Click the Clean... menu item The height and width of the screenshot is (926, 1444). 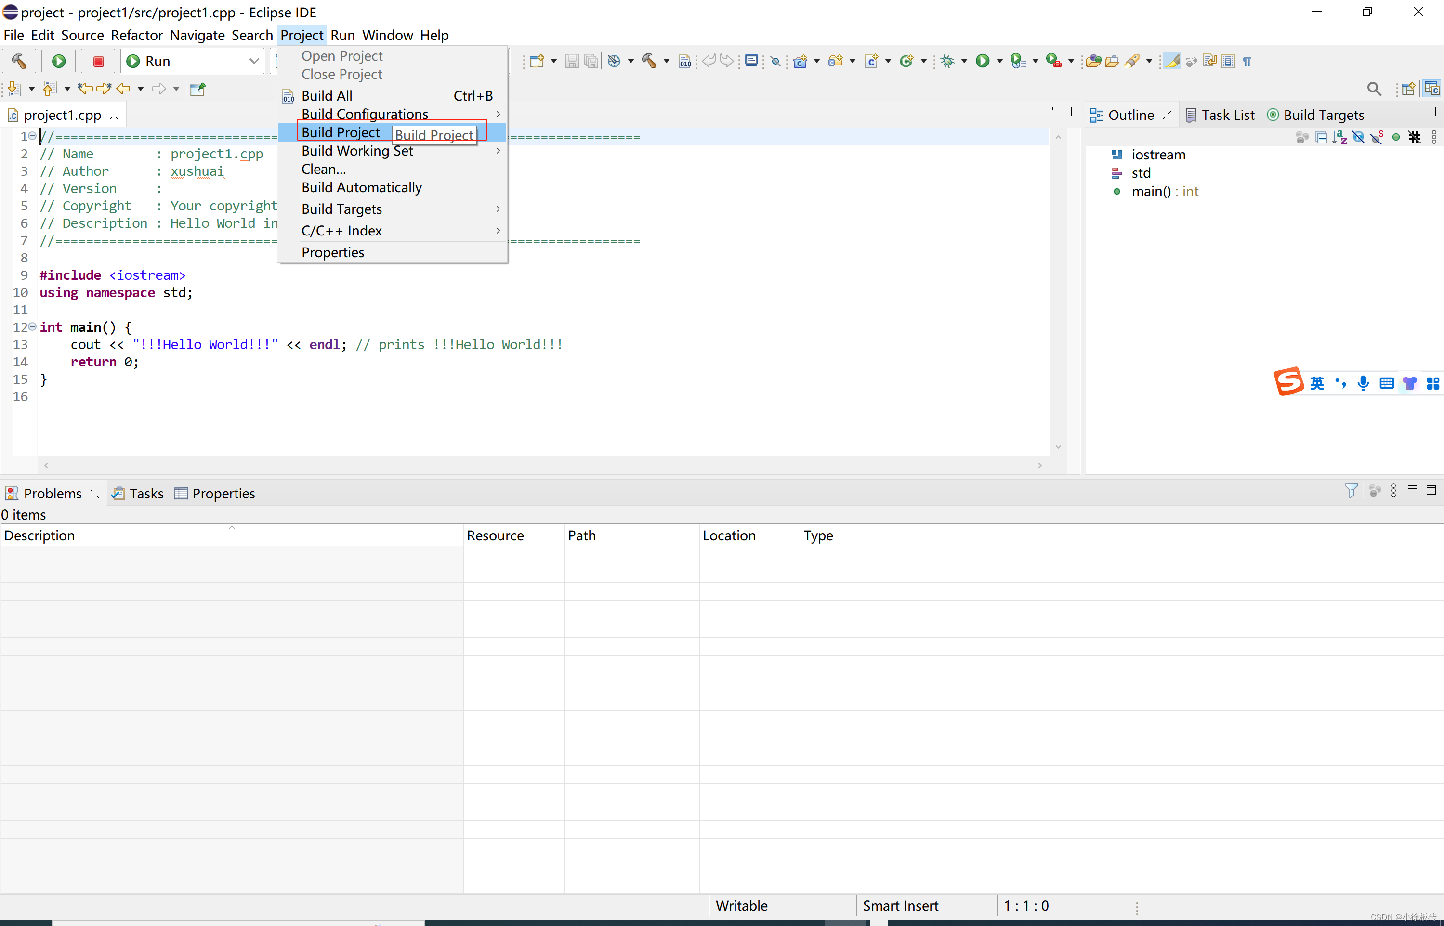[324, 169]
